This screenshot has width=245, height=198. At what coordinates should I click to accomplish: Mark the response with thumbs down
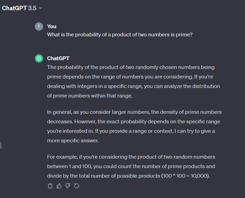68,186
